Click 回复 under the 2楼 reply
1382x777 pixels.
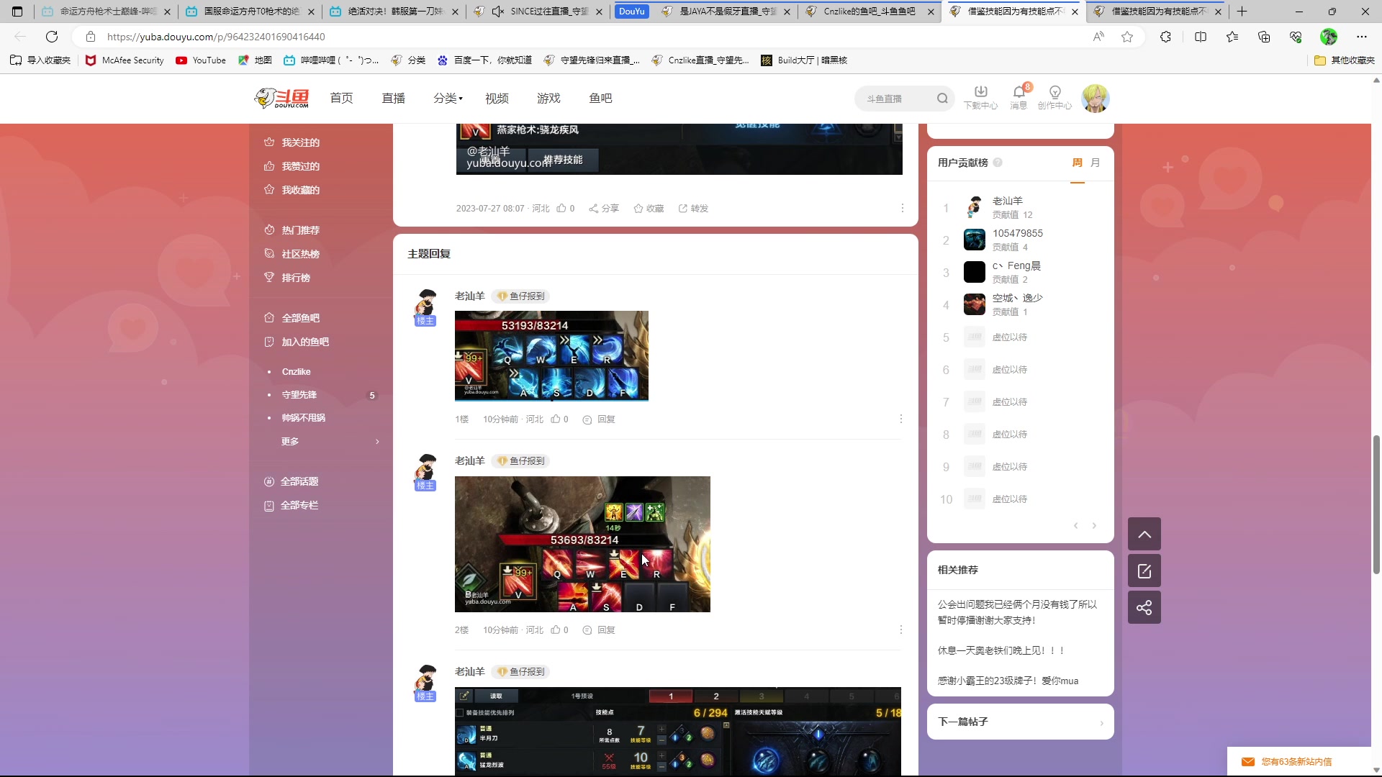[x=599, y=630]
